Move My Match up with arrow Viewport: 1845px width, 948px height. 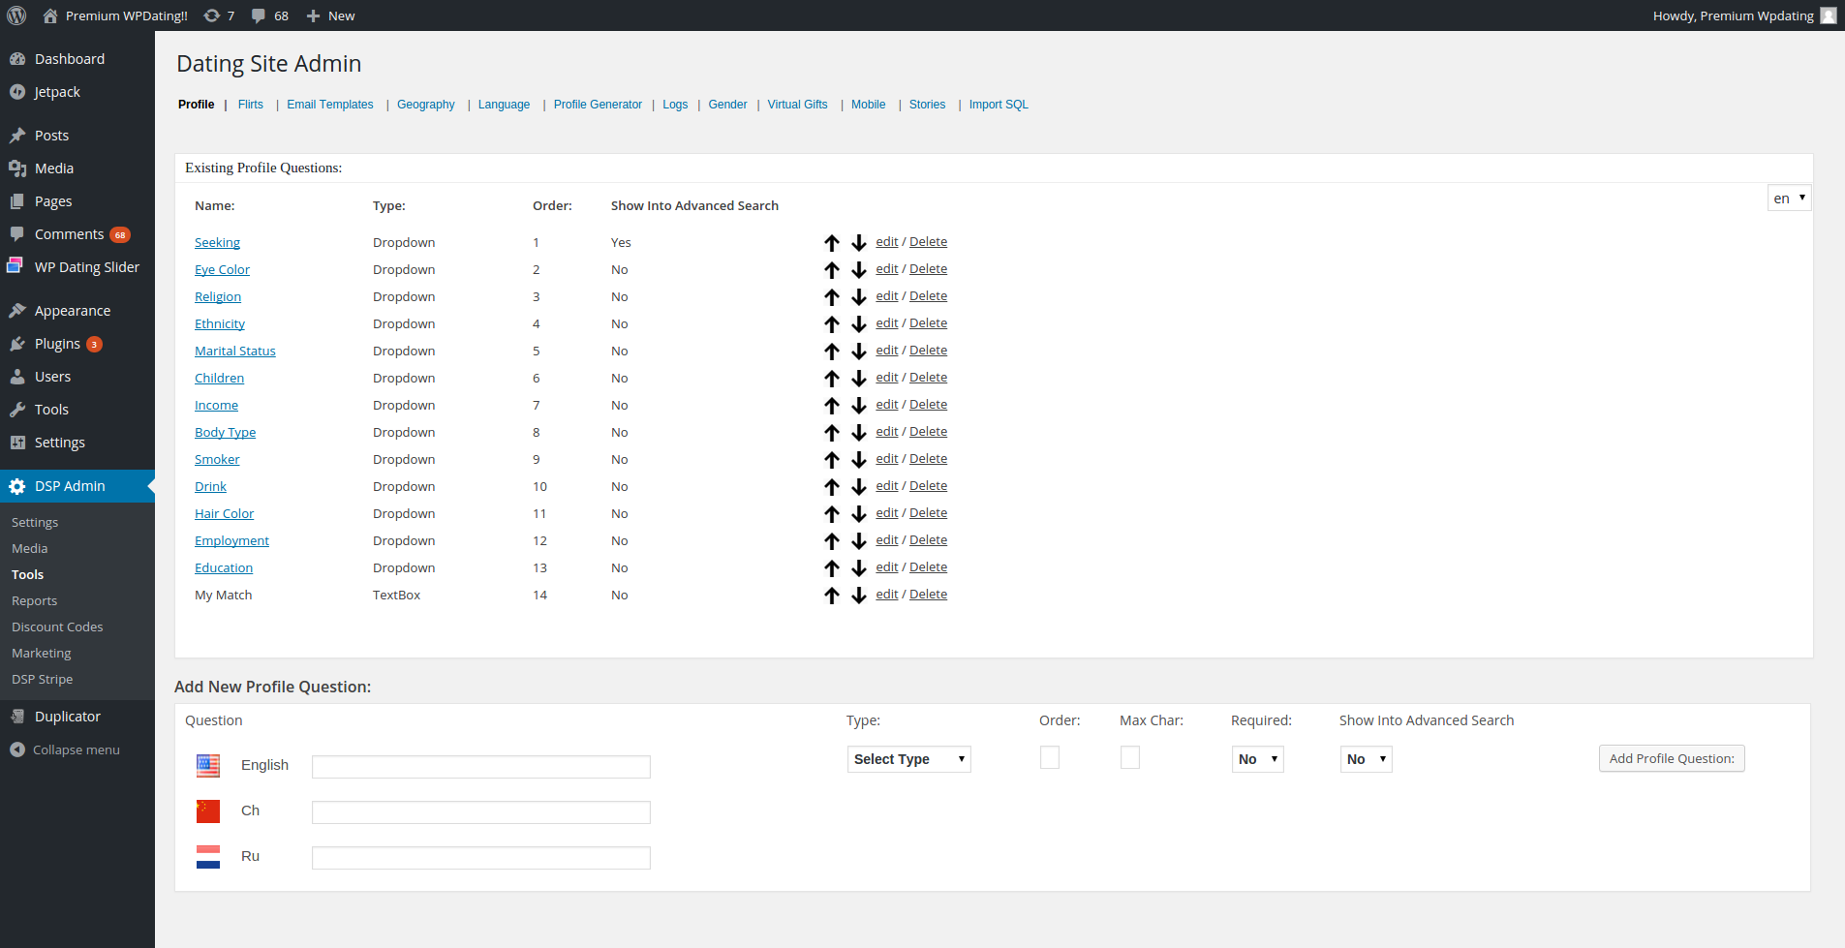click(x=832, y=596)
